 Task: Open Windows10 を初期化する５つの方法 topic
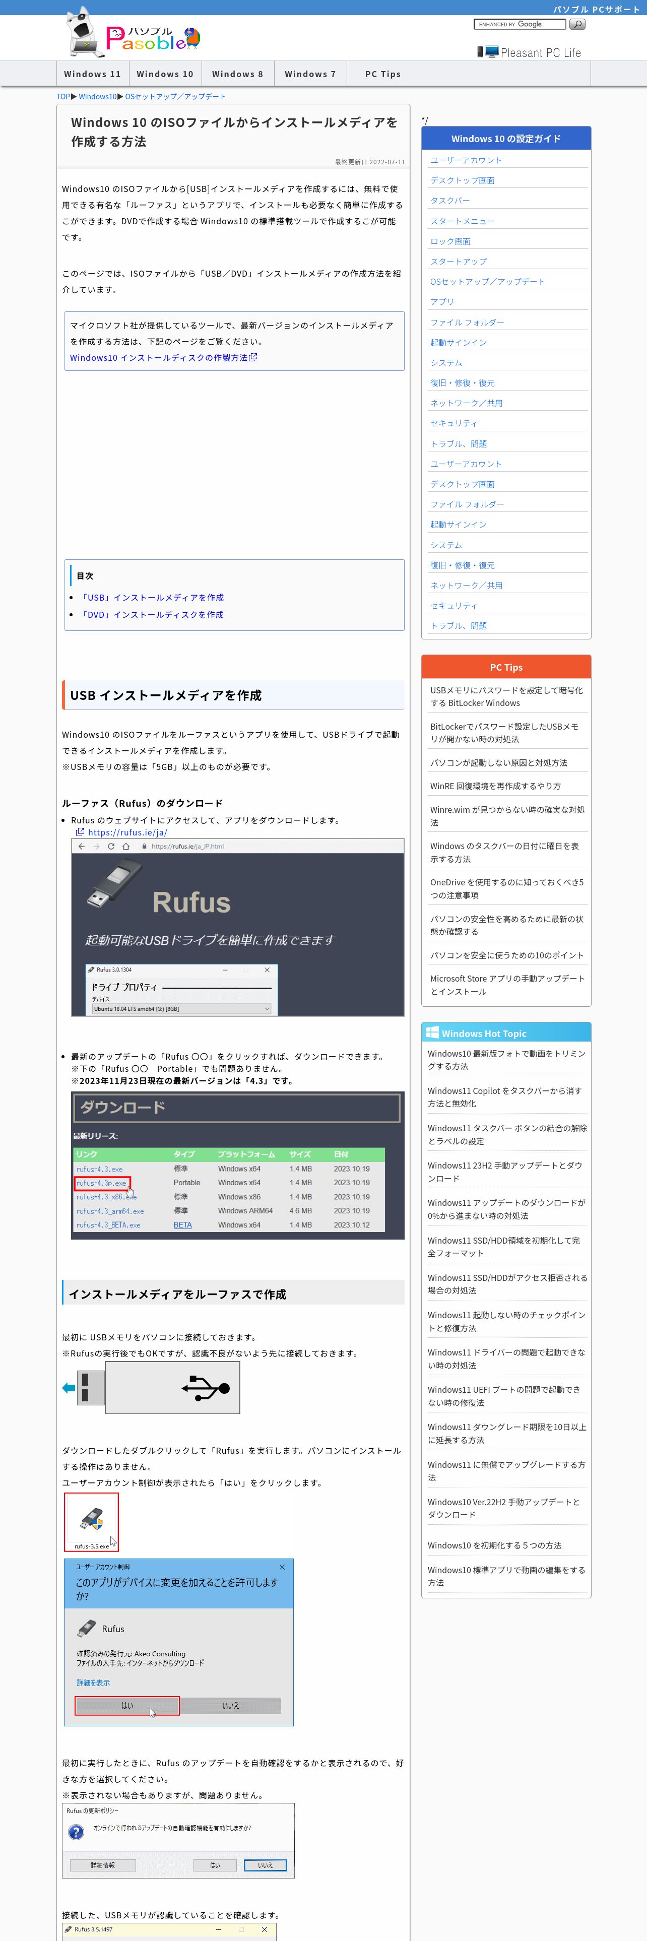point(495,1545)
